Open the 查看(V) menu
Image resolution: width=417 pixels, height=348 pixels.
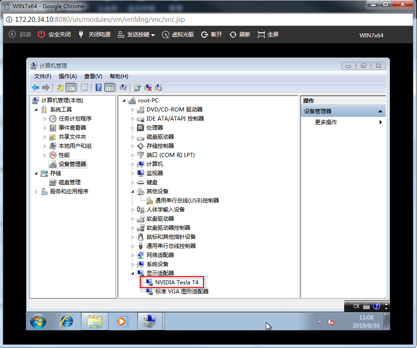click(93, 76)
